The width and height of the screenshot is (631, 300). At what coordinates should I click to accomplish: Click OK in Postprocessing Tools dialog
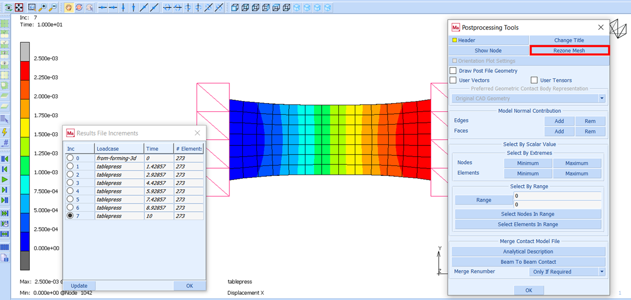(x=529, y=290)
